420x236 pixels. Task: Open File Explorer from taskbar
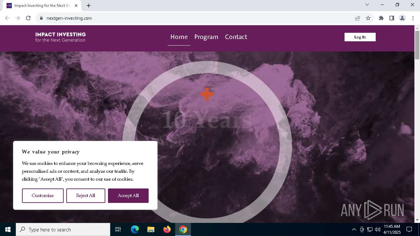click(x=151, y=229)
